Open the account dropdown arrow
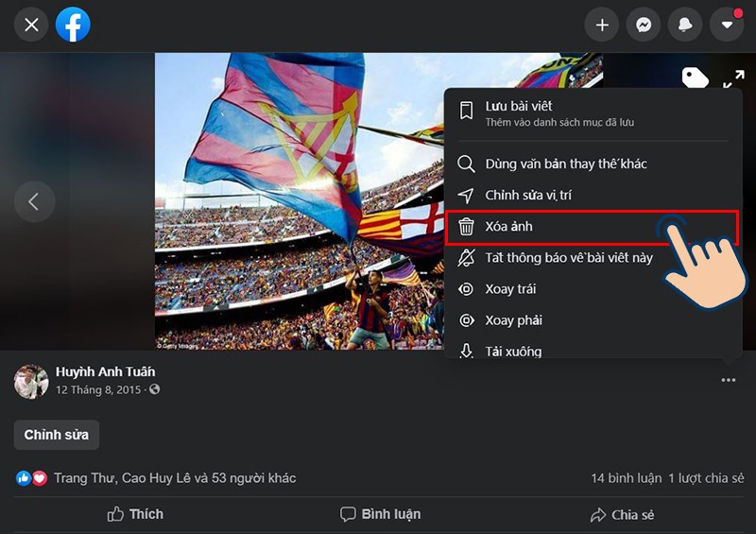Screen dimensions: 756x534 [727, 25]
